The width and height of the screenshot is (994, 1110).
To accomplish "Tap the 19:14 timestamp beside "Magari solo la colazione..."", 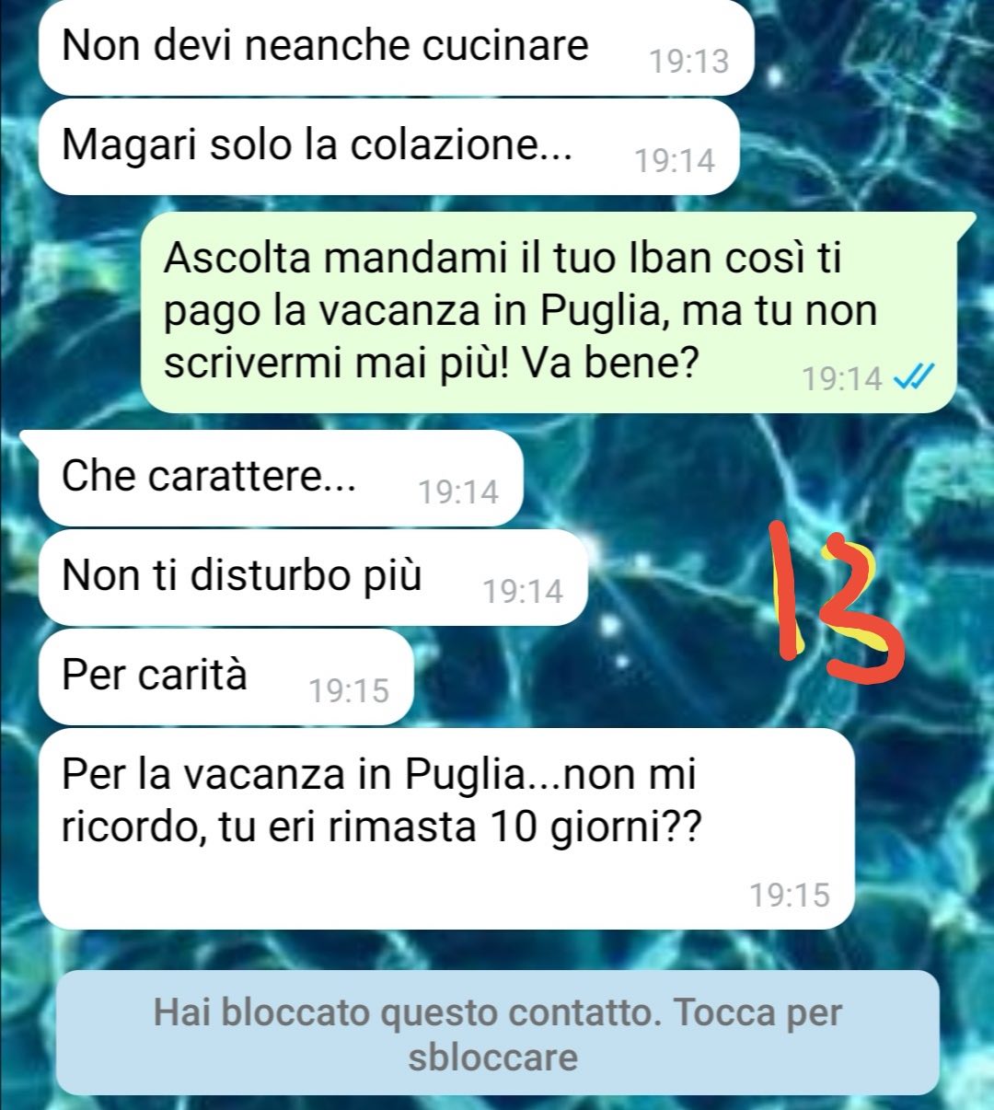I will click(675, 161).
